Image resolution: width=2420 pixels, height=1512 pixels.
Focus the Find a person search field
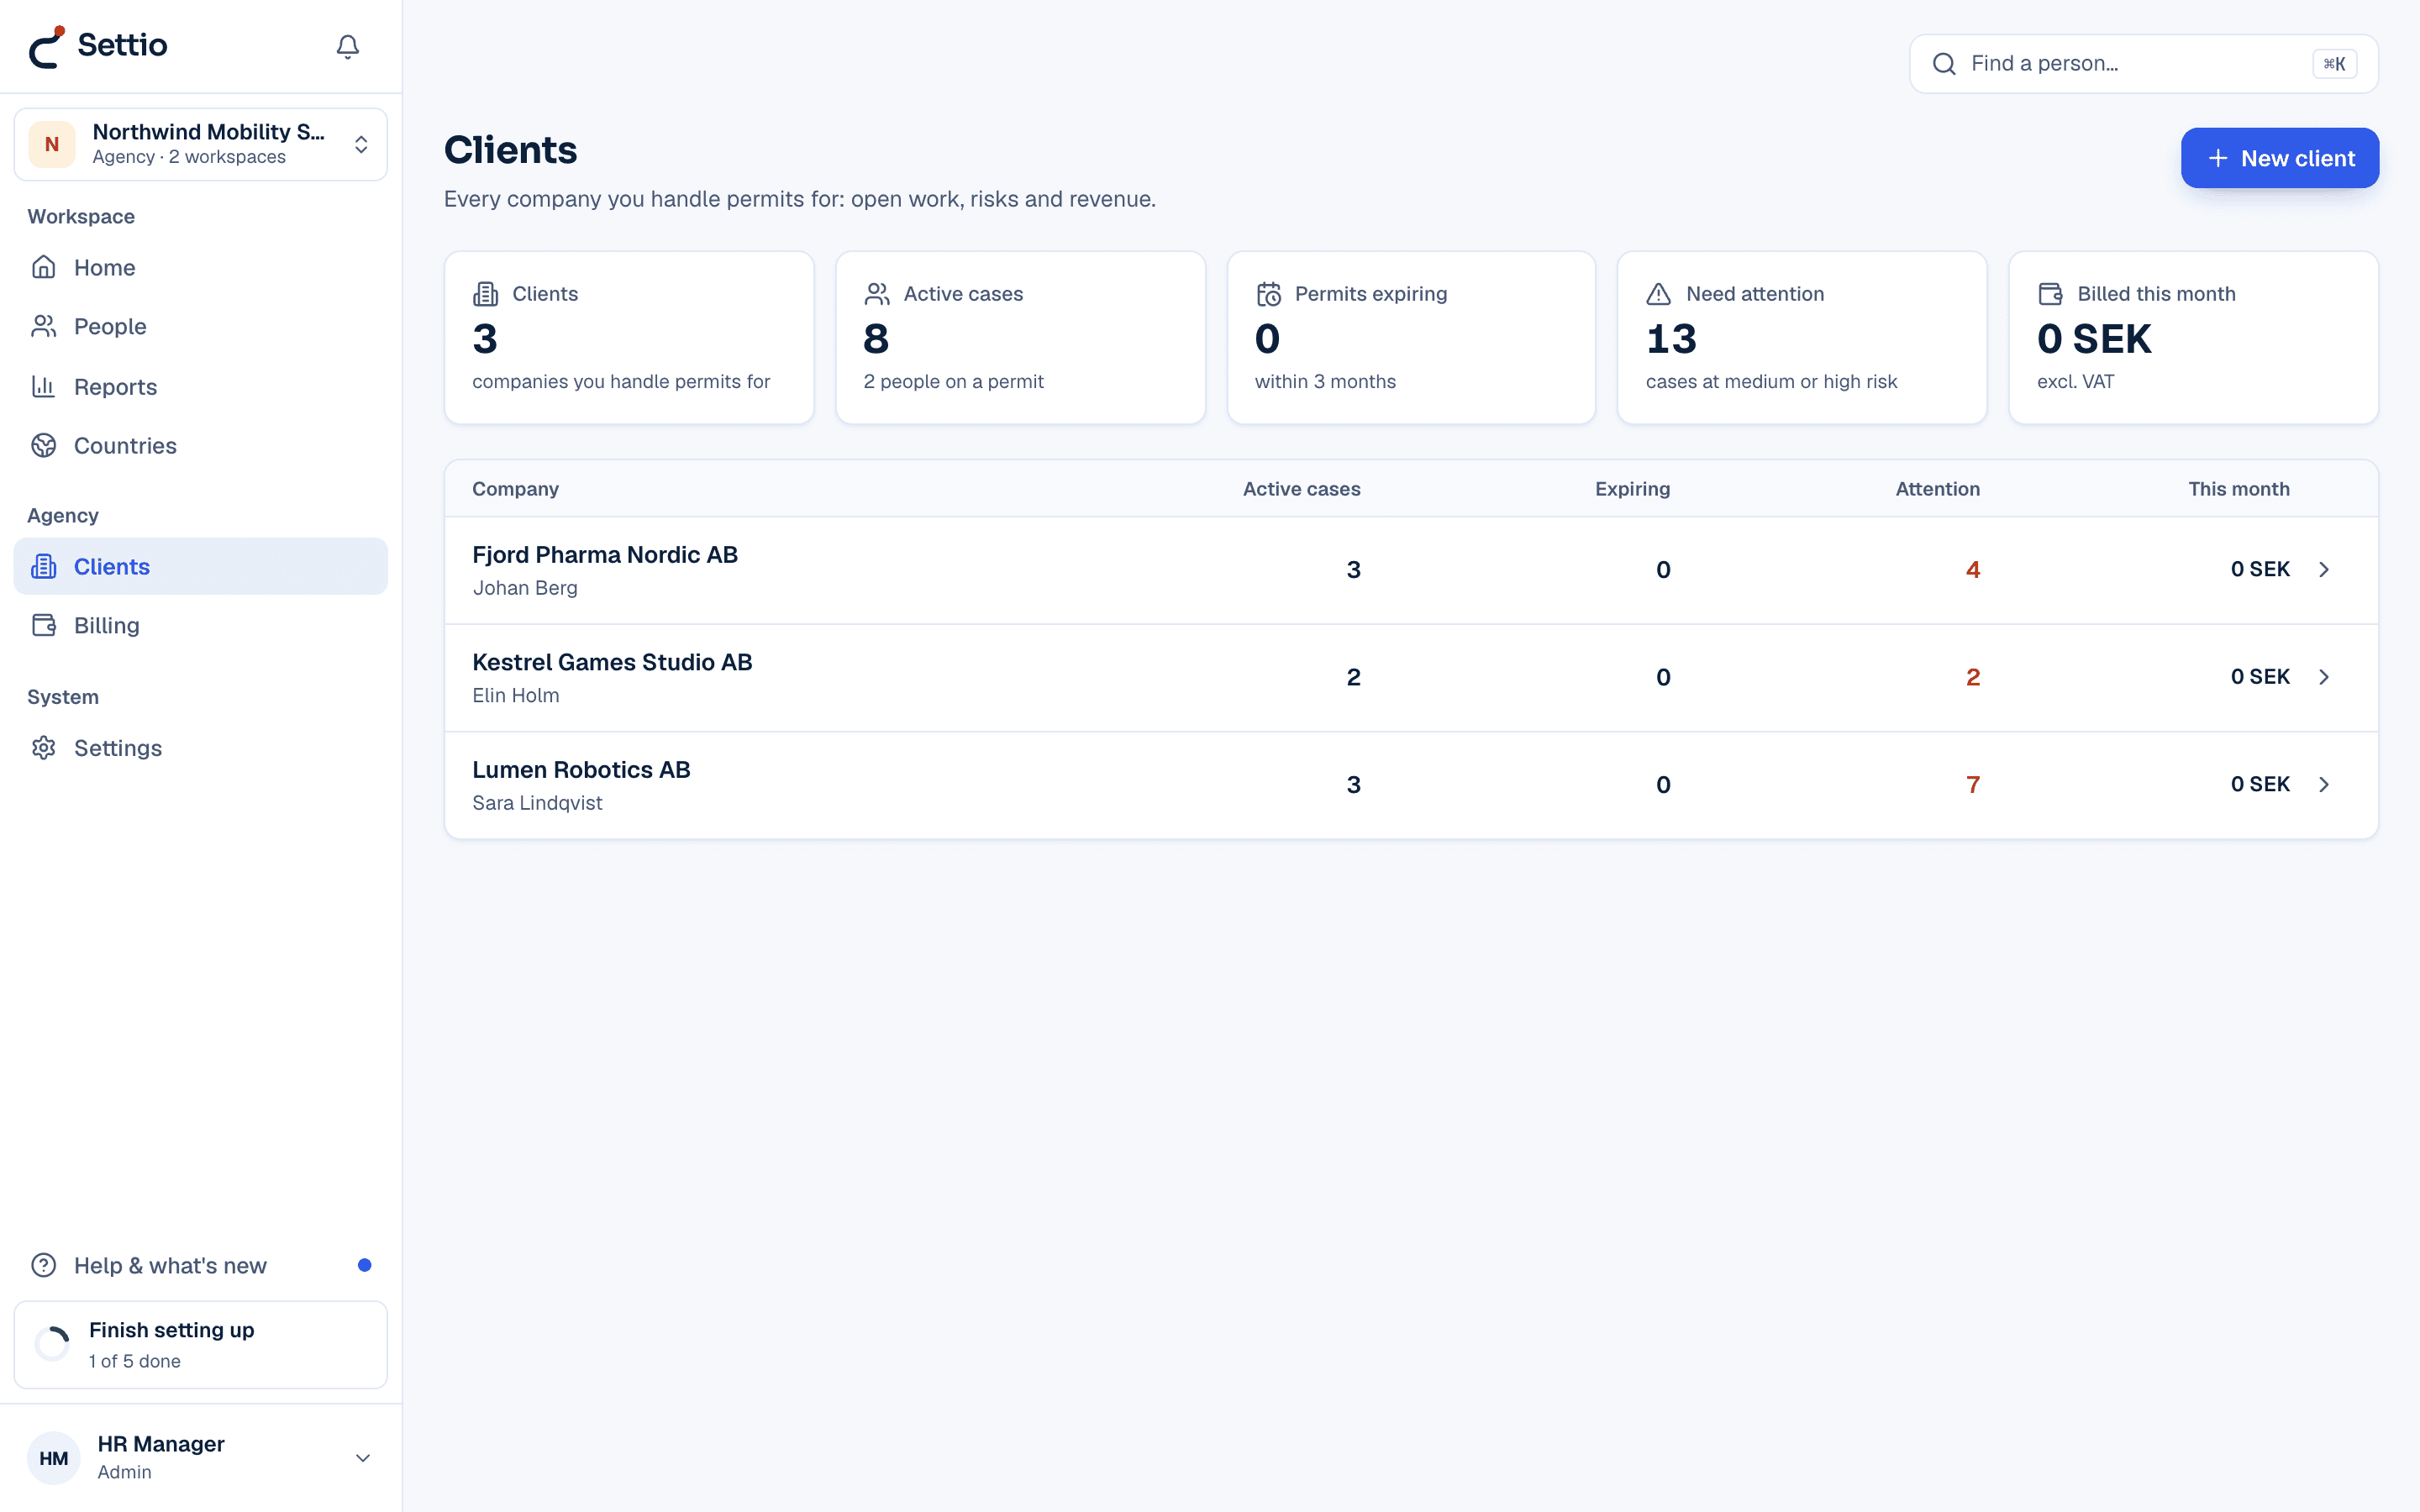pyautogui.click(x=2143, y=64)
